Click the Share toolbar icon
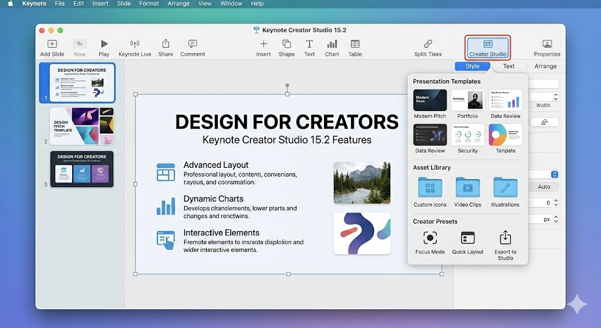 click(166, 43)
